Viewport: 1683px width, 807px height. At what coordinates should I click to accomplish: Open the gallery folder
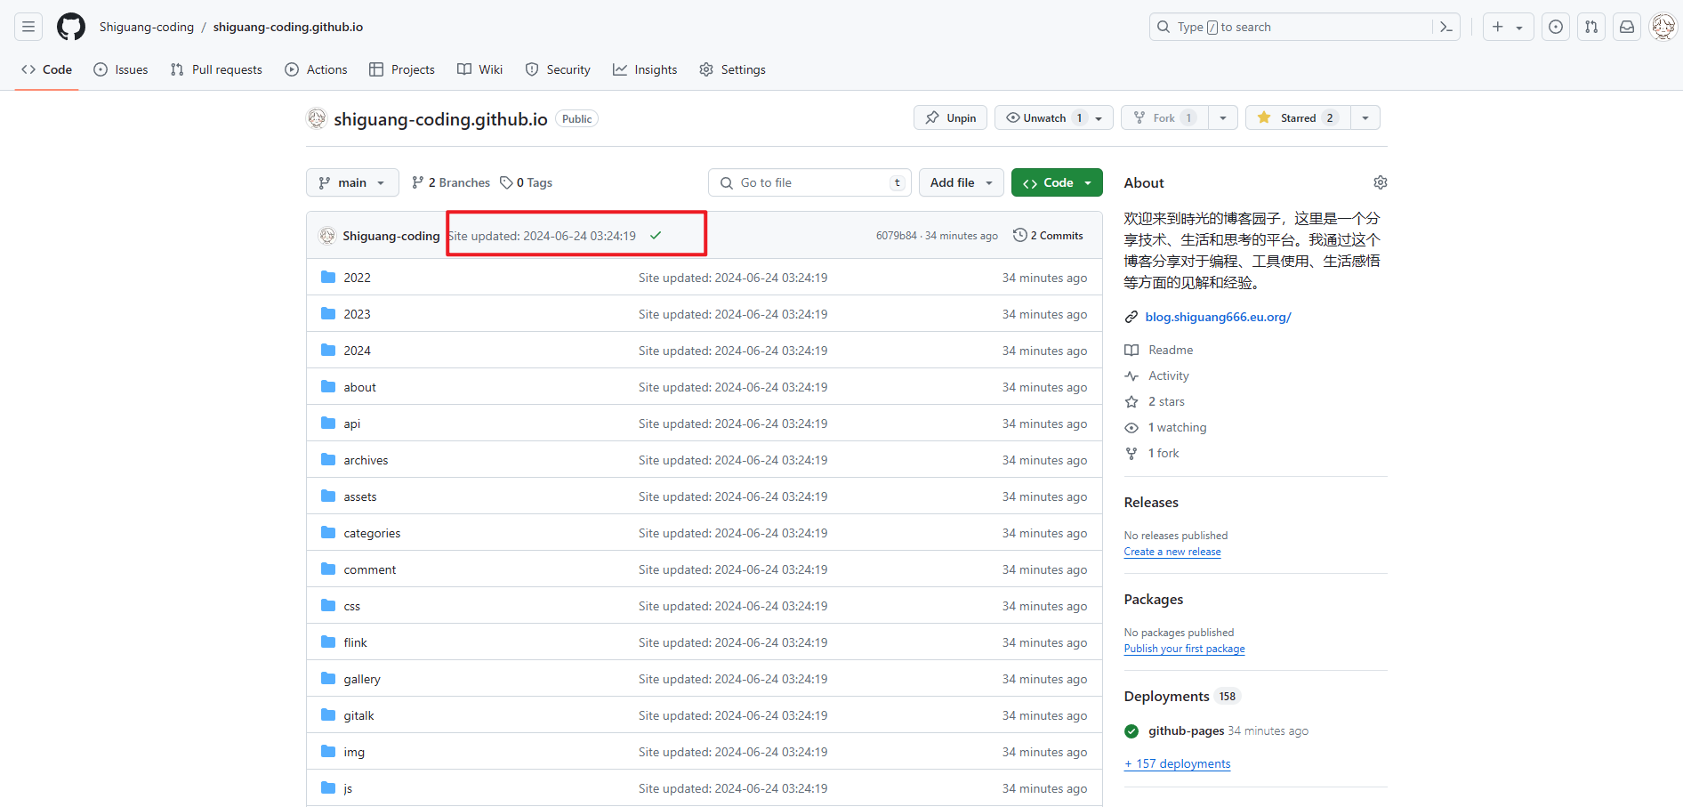[x=362, y=679]
